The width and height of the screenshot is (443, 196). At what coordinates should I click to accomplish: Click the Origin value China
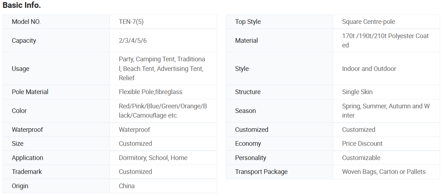tap(127, 186)
